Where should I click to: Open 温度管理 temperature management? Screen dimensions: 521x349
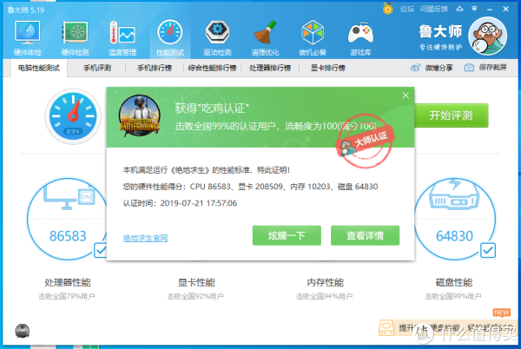pyautogui.click(x=122, y=37)
